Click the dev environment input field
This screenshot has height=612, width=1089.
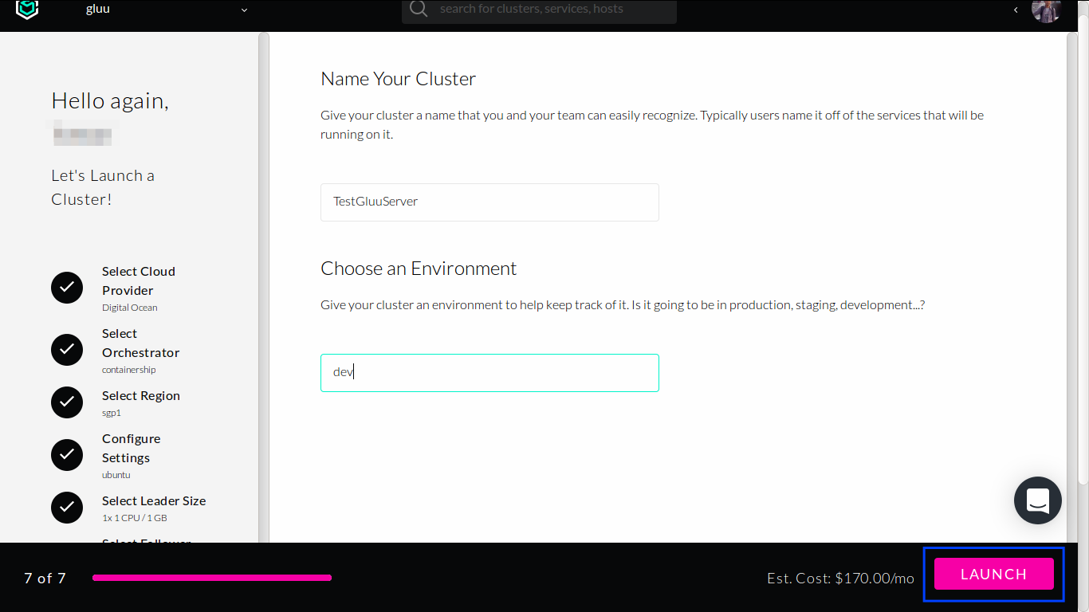pos(489,372)
